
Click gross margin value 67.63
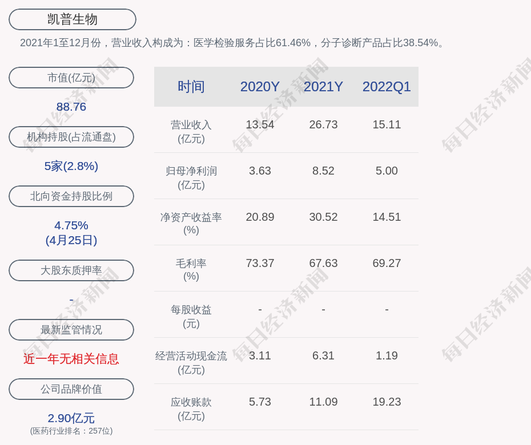(323, 263)
